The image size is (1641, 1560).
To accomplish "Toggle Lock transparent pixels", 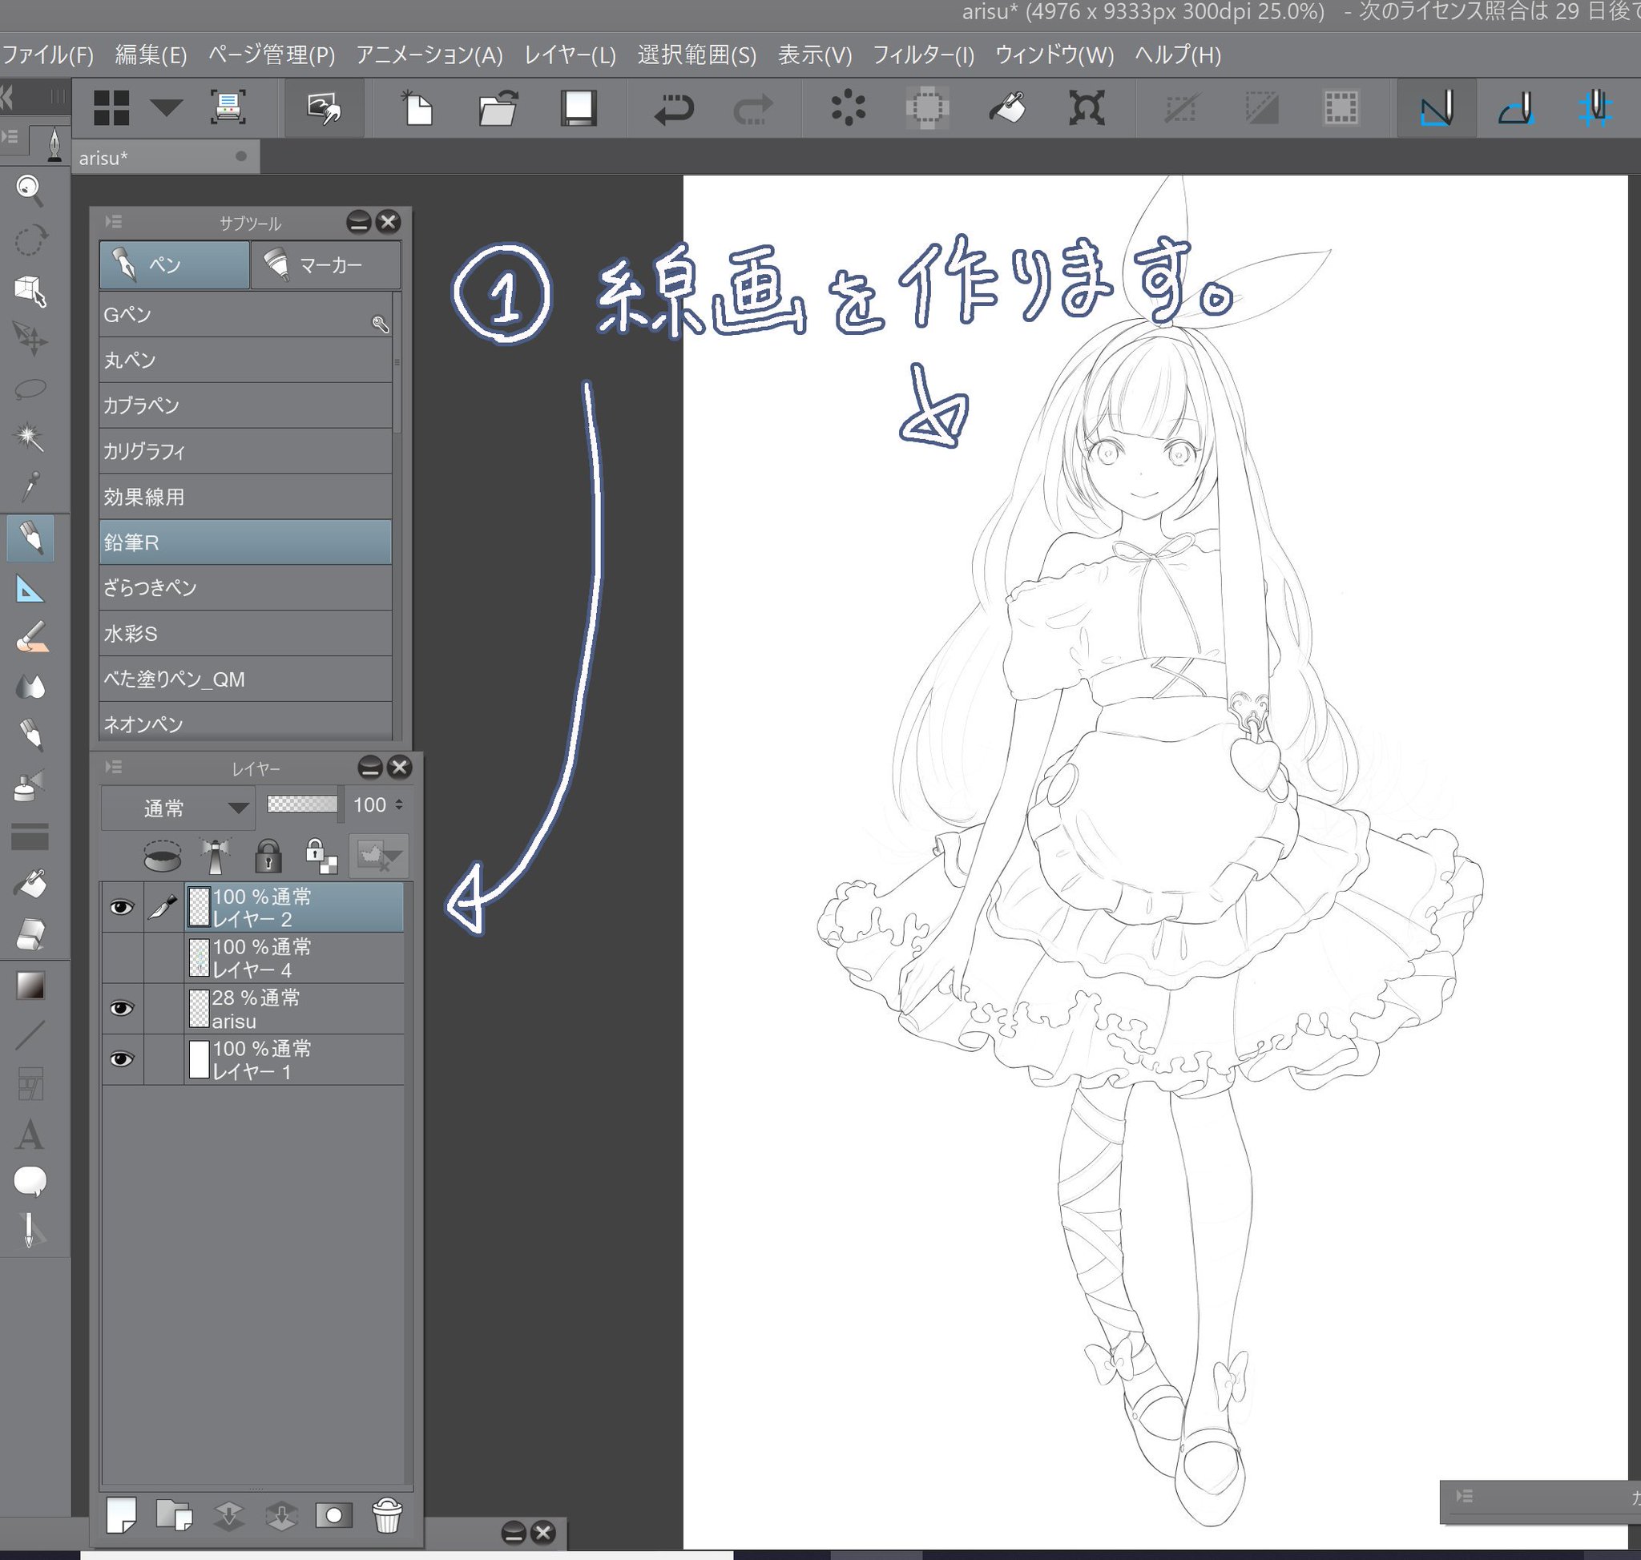I will tap(321, 856).
